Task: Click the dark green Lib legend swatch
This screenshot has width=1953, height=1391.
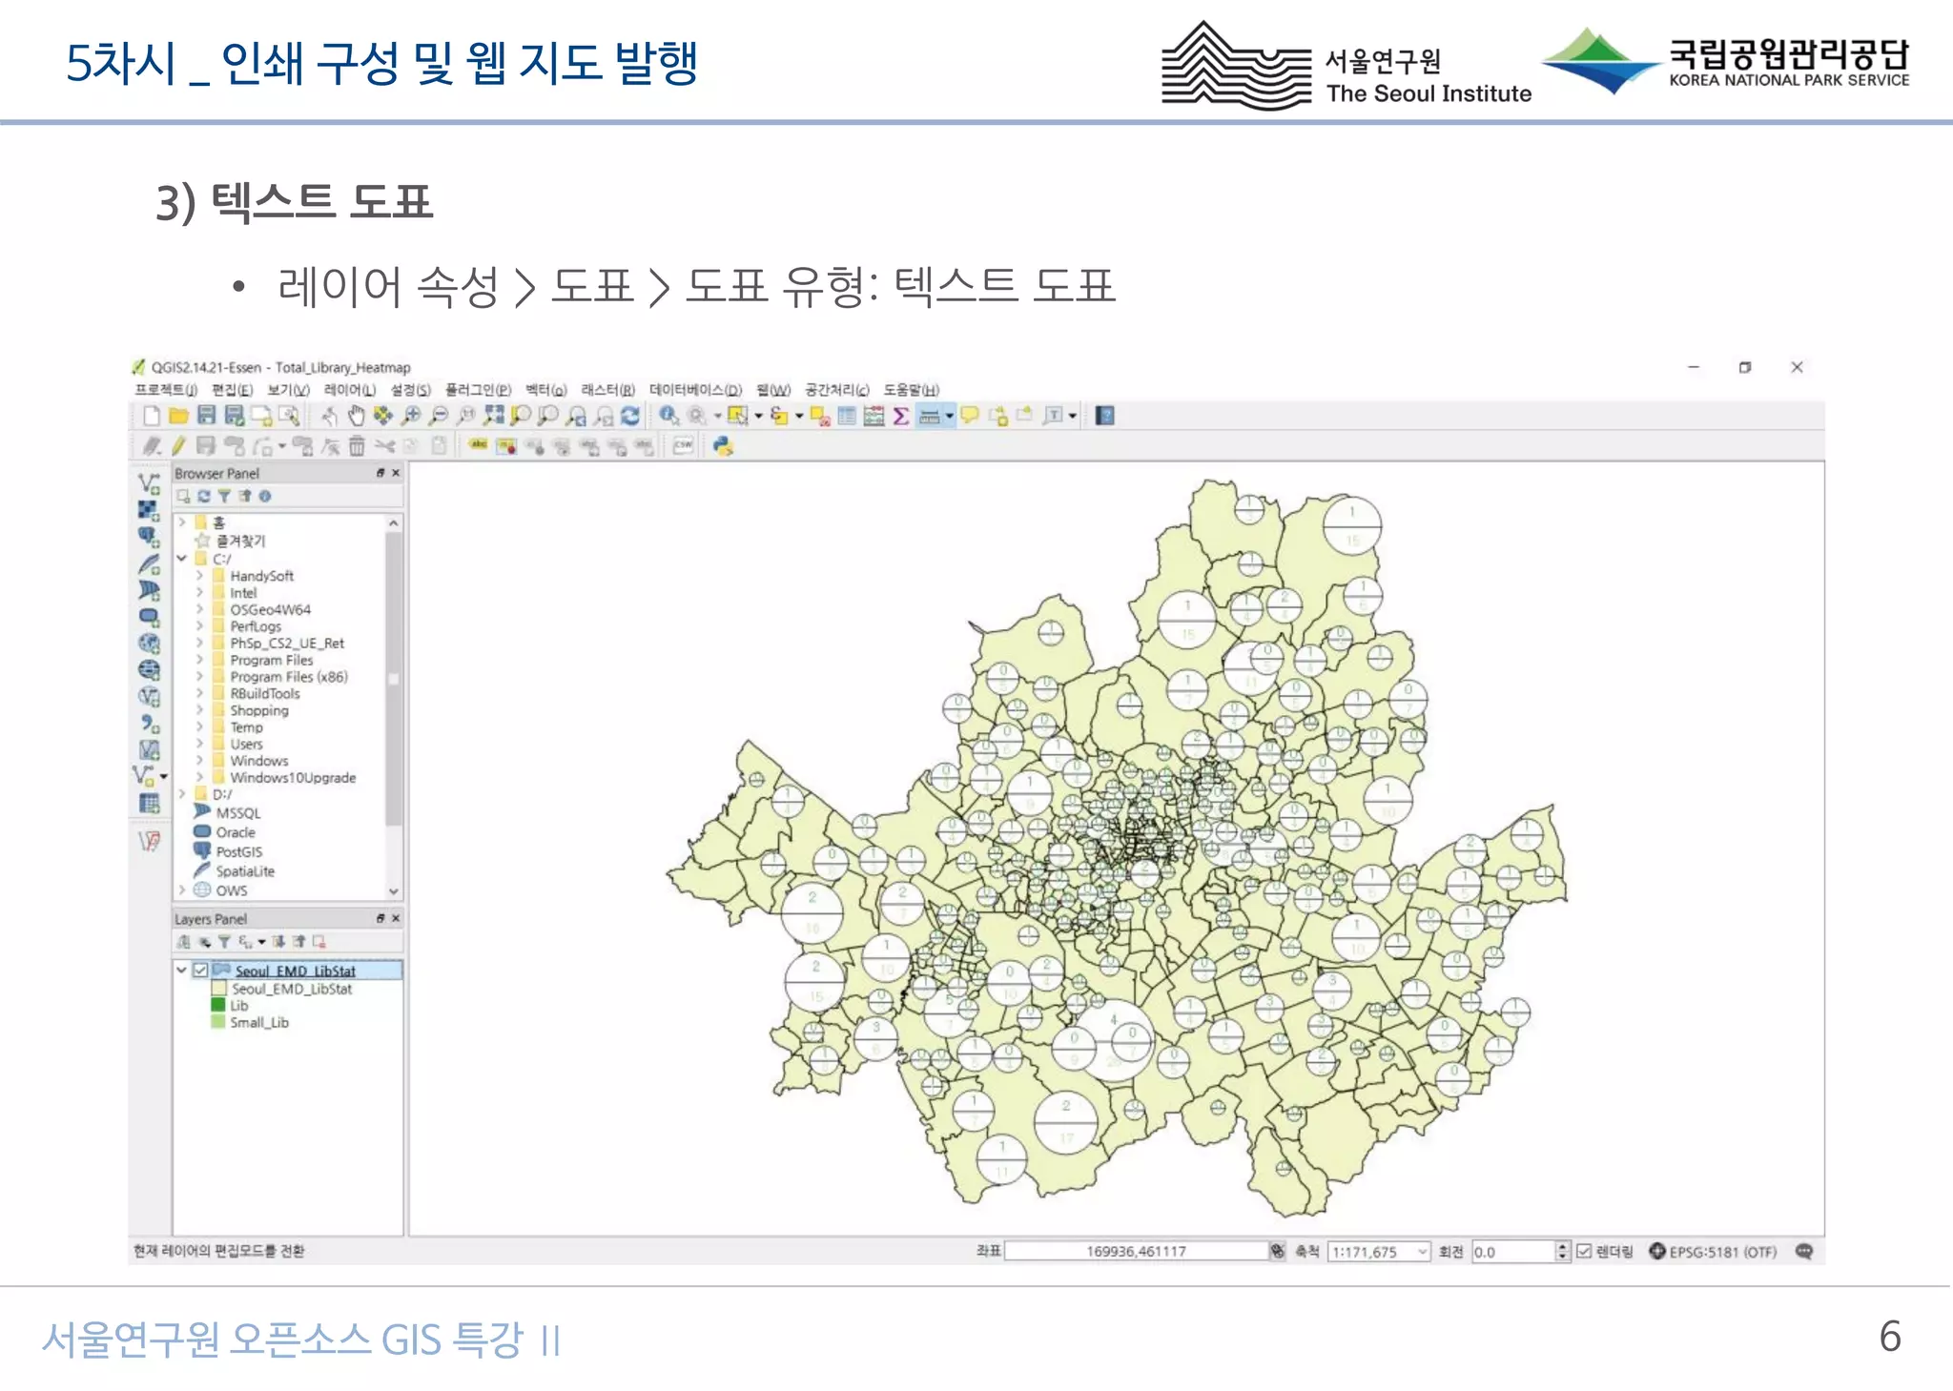Action: coord(217,1005)
